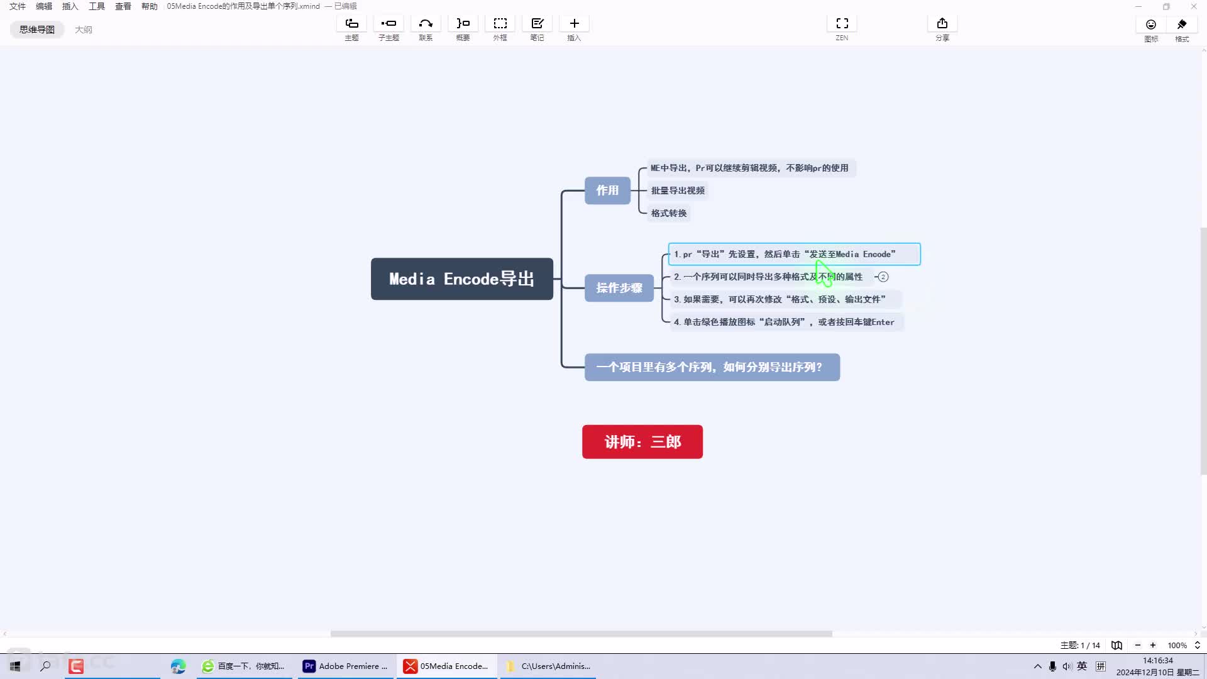Zoom out with the minus button

[1137, 645]
